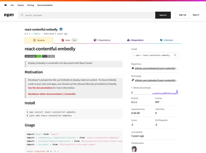
Task: Copy install command with copy icon
Action: [175, 55]
